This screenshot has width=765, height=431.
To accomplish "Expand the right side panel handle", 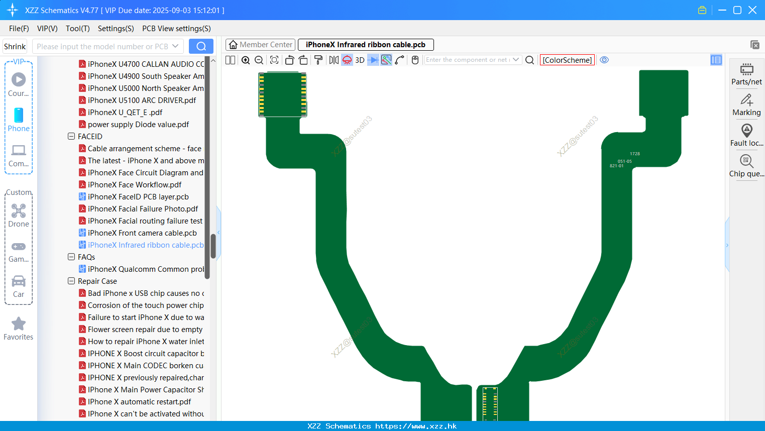I will tap(727, 245).
